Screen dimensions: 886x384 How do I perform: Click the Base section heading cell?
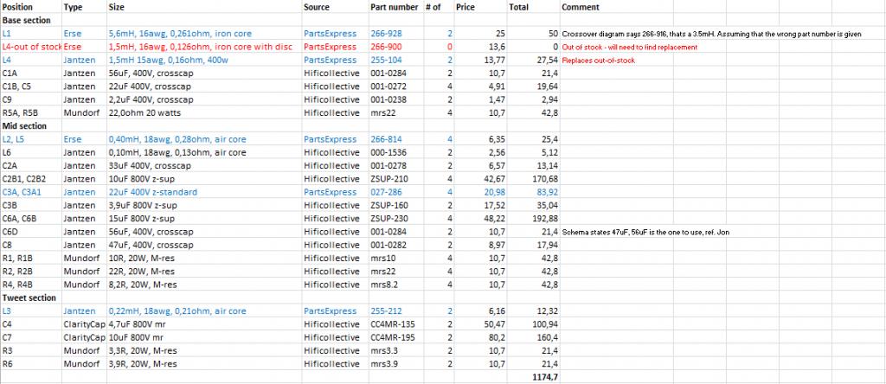pos(31,21)
